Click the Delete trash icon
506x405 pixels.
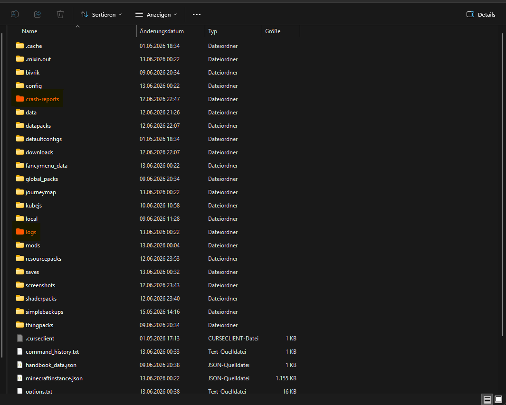(x=60, y=14)
